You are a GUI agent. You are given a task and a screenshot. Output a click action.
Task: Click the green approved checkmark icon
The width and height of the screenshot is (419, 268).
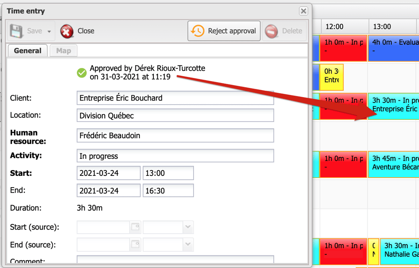coord(82,73)
